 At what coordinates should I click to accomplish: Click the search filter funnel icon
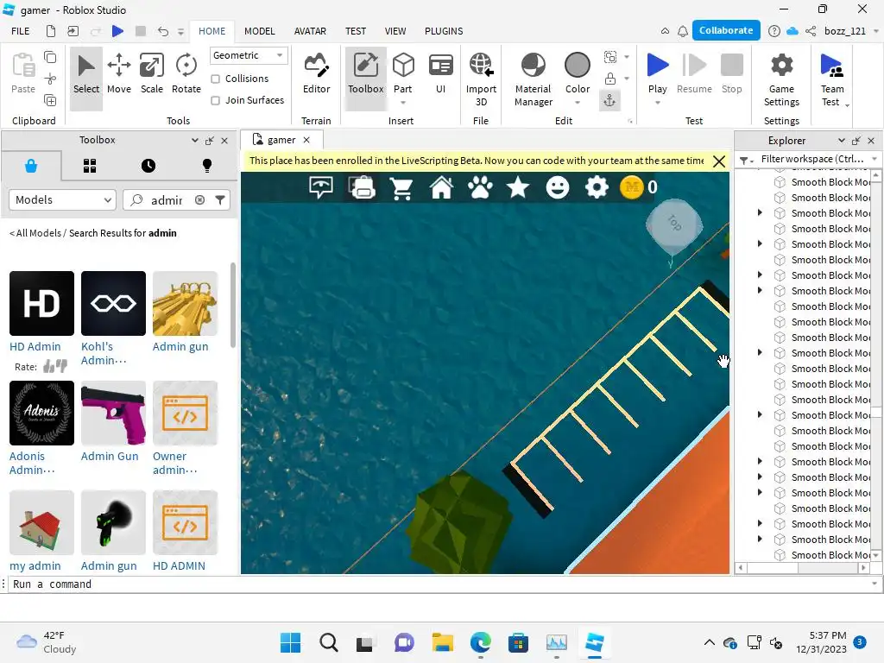coord(220,199)
